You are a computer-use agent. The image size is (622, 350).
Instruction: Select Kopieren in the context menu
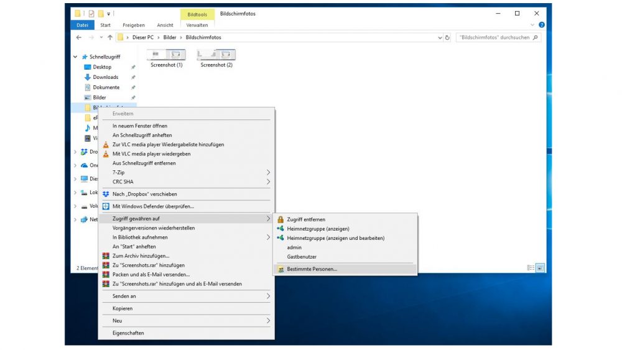click(123, 308)
